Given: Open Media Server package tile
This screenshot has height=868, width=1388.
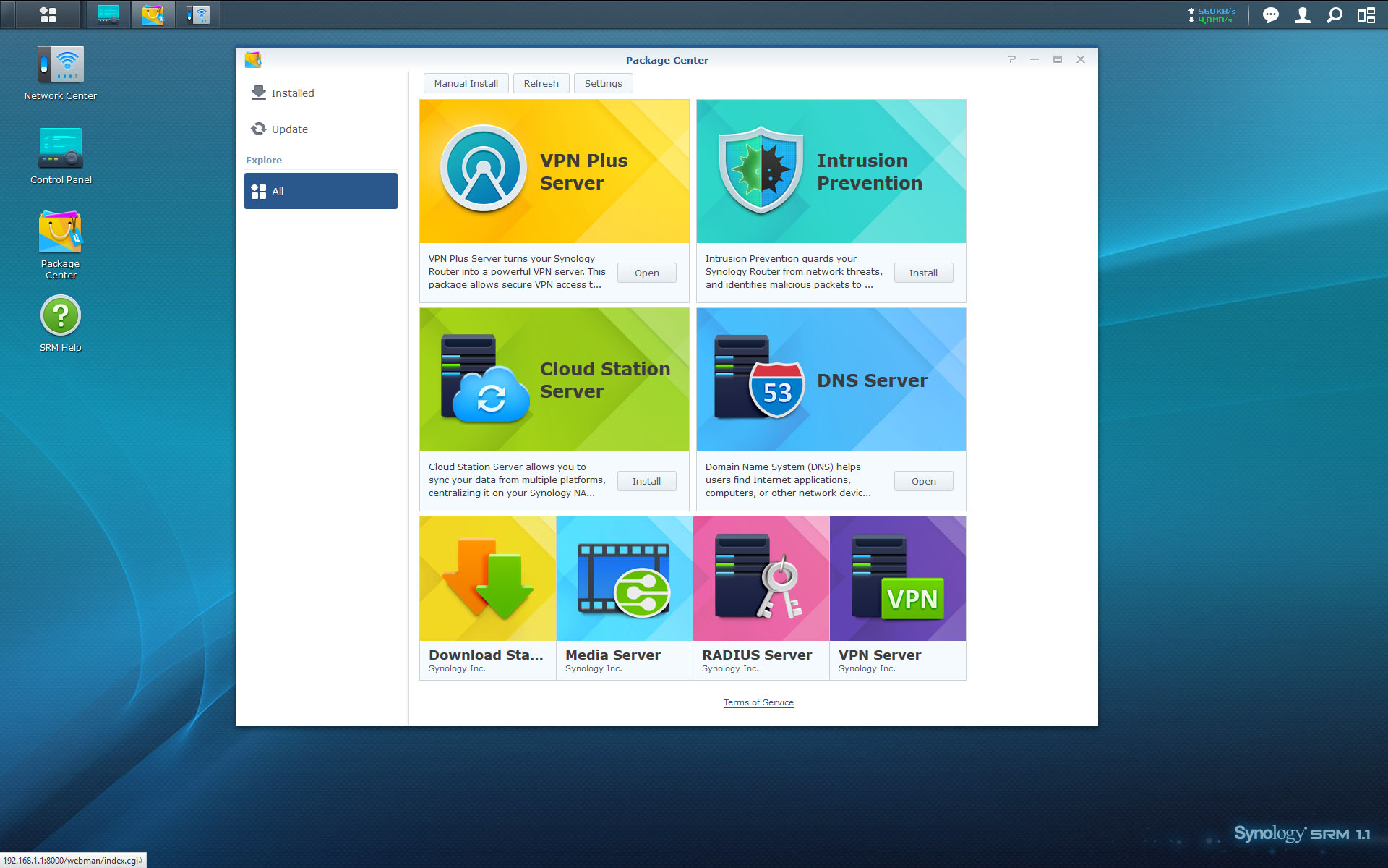Looking at the screenshot, I should coord(625,598).
